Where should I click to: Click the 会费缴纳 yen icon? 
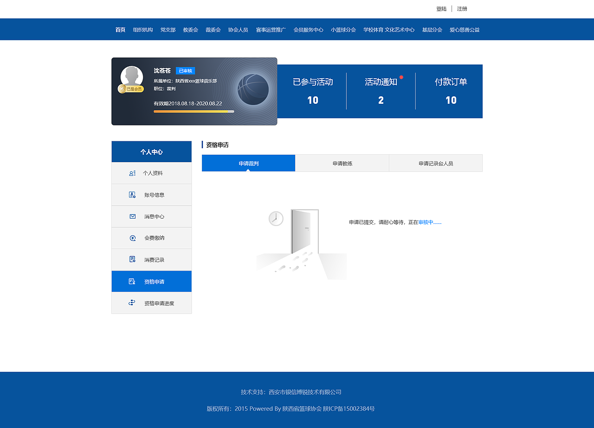(133, 238)
